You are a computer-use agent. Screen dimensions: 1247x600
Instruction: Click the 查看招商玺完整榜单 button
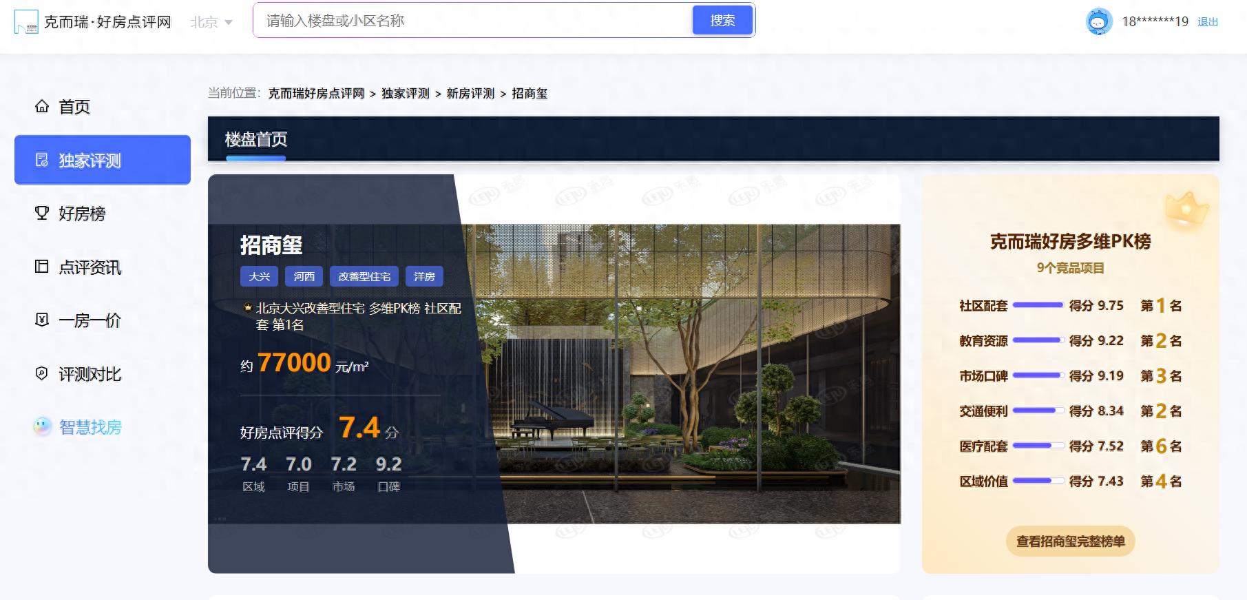click(x=1071, y=541)
